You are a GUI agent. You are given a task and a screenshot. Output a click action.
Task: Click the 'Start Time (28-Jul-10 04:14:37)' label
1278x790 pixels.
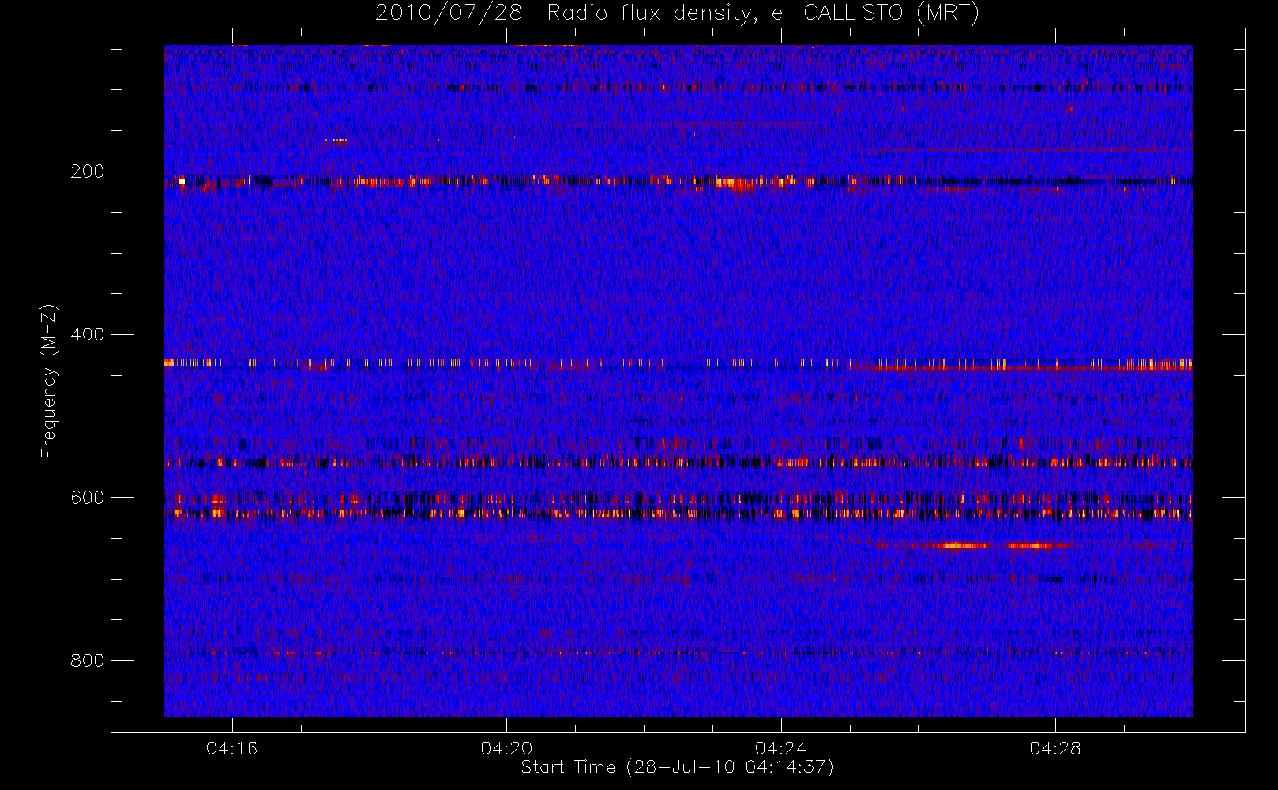click(677, 767)
